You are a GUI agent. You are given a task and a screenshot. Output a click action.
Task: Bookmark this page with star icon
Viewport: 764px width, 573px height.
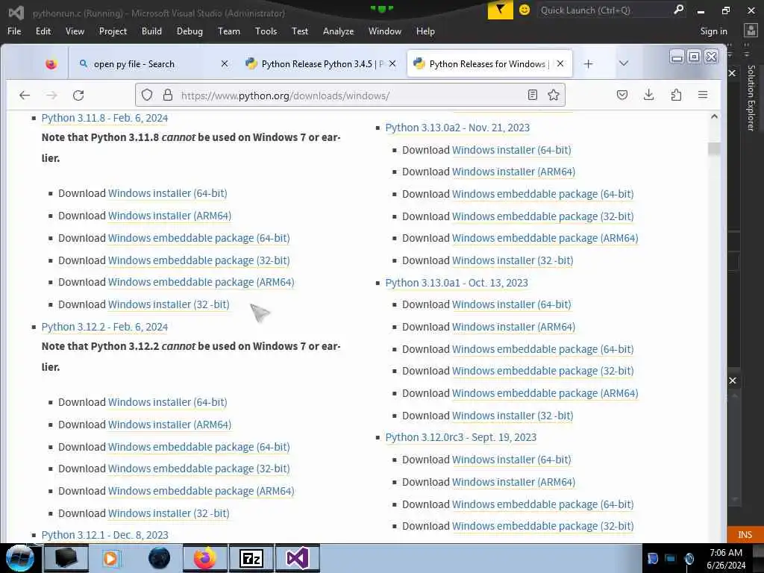coord(554,95)
